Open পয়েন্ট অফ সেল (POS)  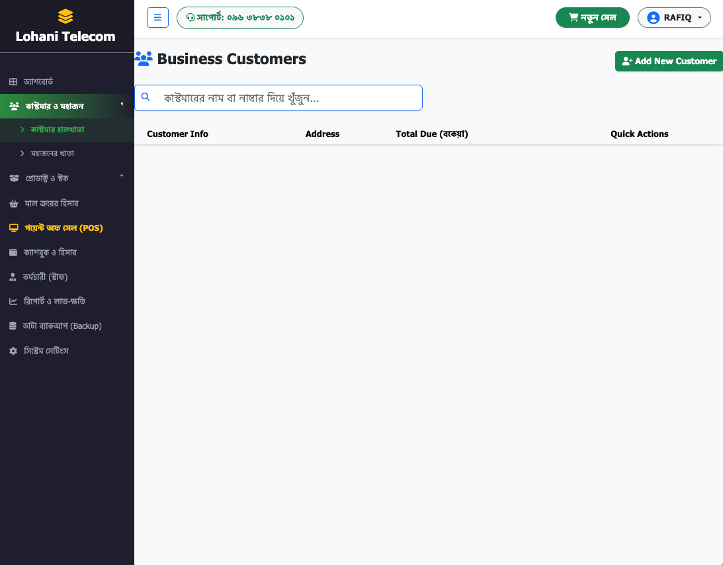point(67,228)
